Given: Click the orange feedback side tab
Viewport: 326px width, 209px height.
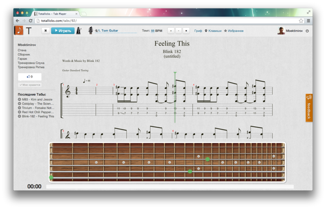Looking at the screenshot, I should point(309,108).
